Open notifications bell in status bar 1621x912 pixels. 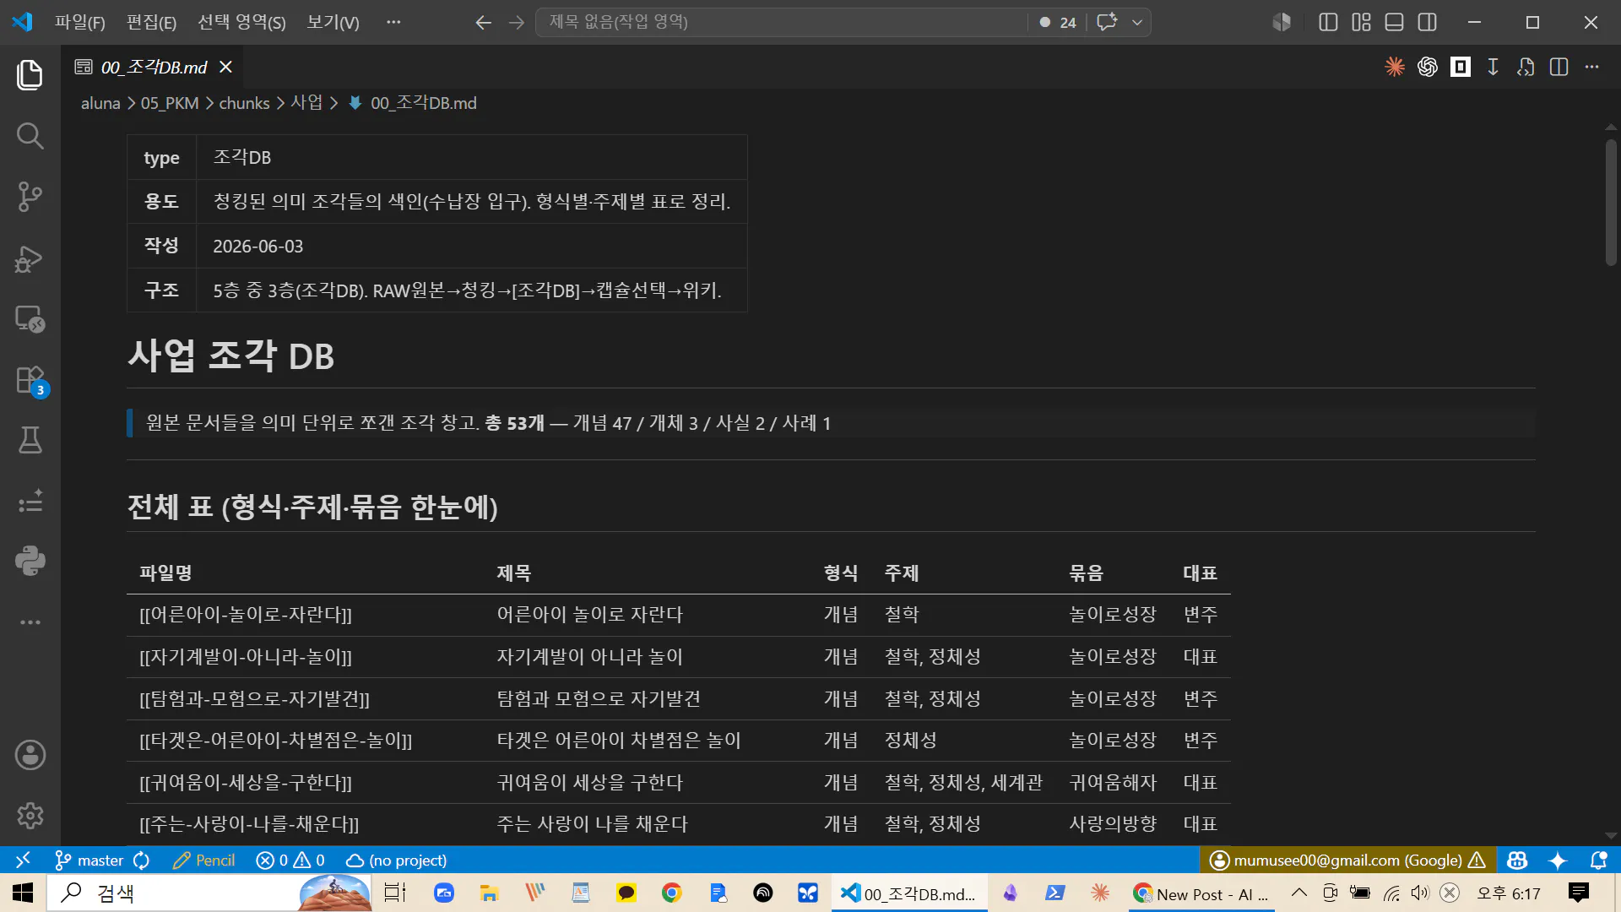tap(1598, 860)
